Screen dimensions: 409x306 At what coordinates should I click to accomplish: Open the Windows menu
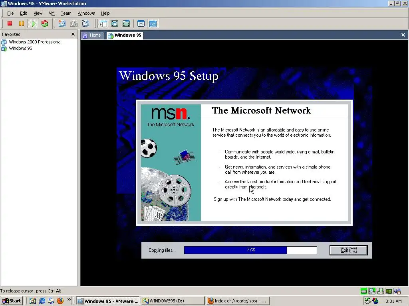tap(86, 13)
